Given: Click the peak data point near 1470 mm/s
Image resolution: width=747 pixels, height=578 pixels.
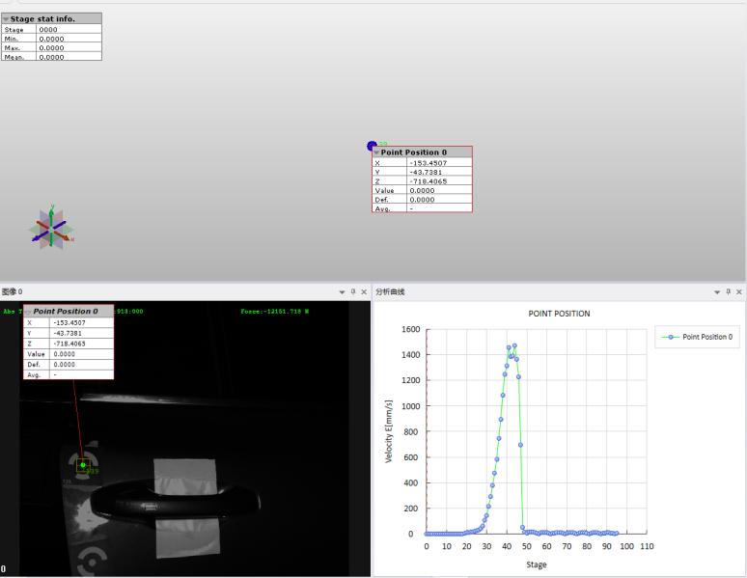Looking at the screenshot, I should point(514,345).
